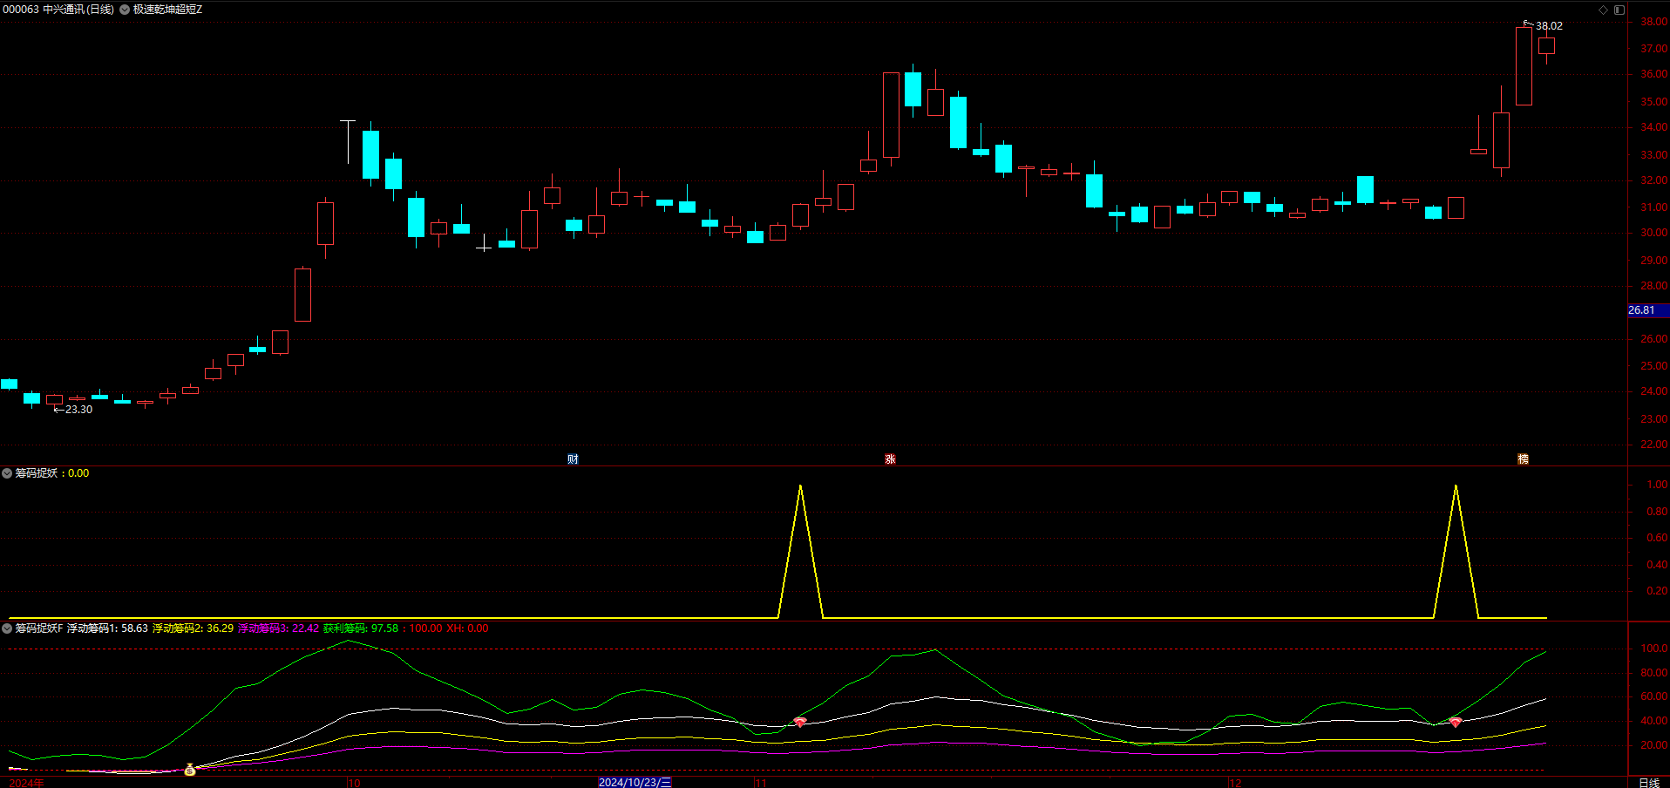Viewport: 1670px width, 788px height.
Task: Click the 极速乾坤超短Z indicator name
Action: 167,10
